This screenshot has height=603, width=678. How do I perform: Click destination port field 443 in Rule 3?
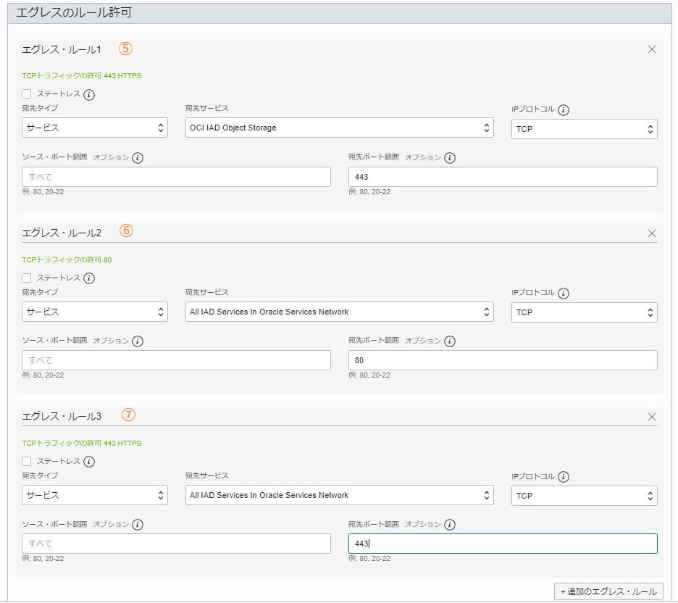503,544
